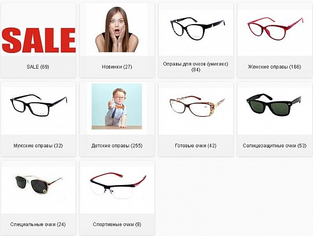The image size is (313, 236).
Task: Select Детские оправы (255) label
Action: (117, 146)
